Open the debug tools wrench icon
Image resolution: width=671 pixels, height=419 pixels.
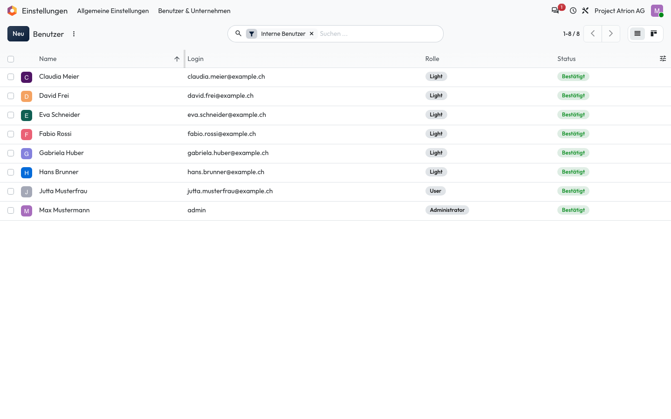pos(585,11)
